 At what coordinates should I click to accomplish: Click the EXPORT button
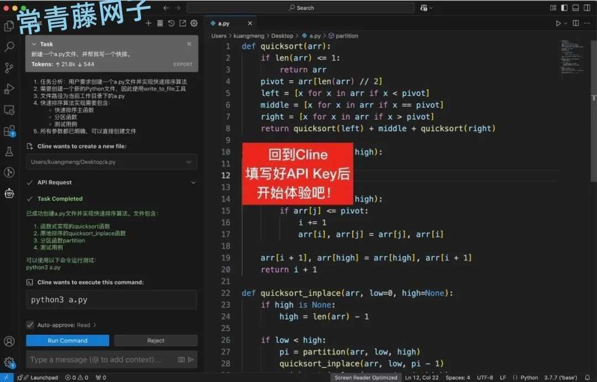[x=183, y=64]
